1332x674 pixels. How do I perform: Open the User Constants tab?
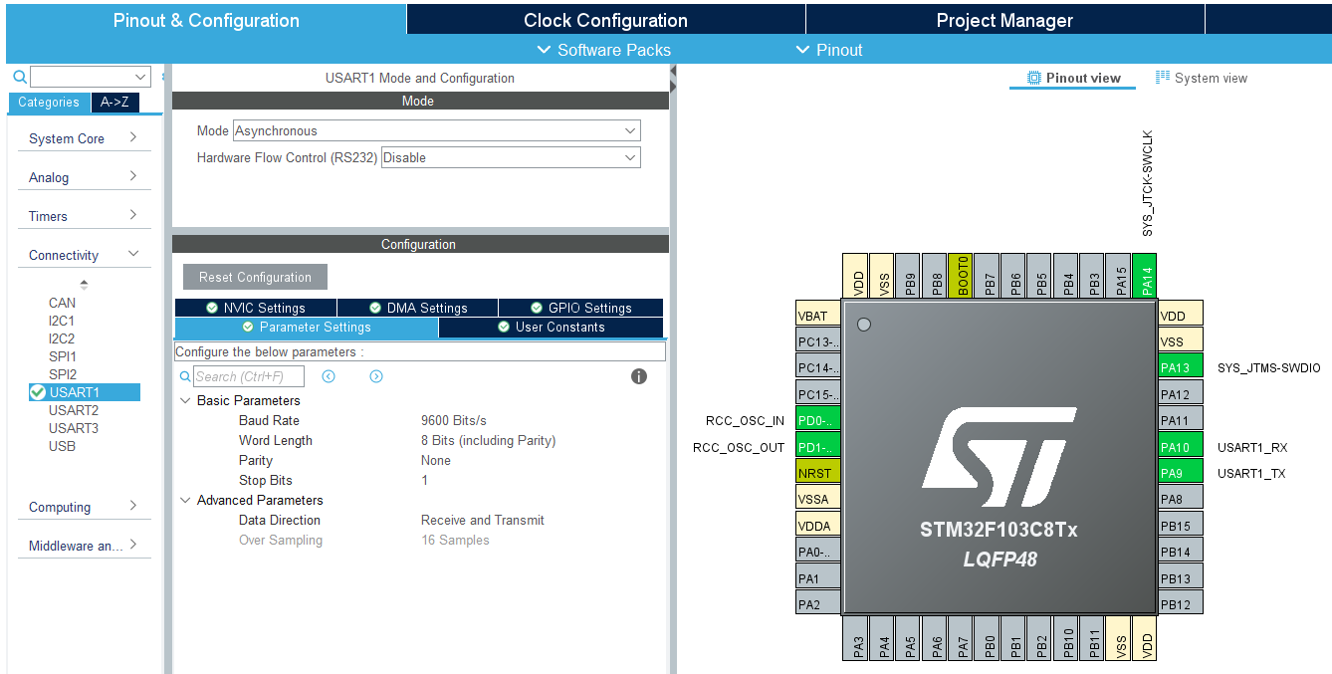click(x=551, y=327)
